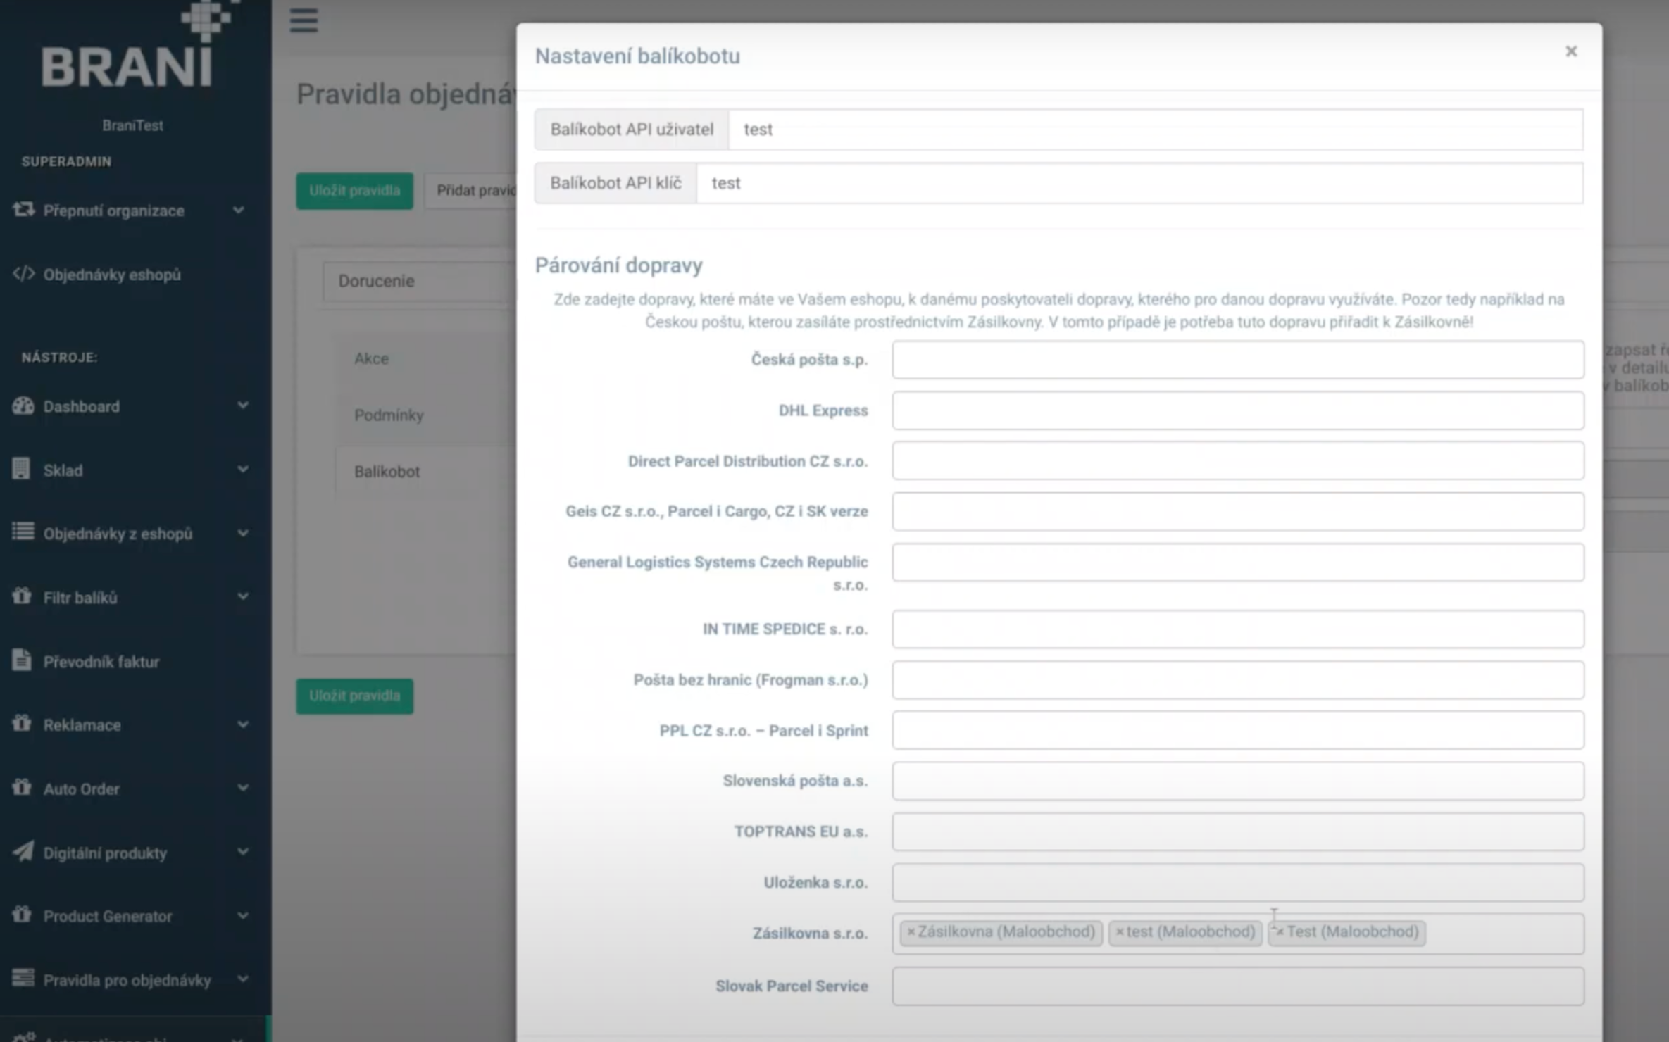Click TOPTRANS EU a.s. field

tap(1238, 831)
